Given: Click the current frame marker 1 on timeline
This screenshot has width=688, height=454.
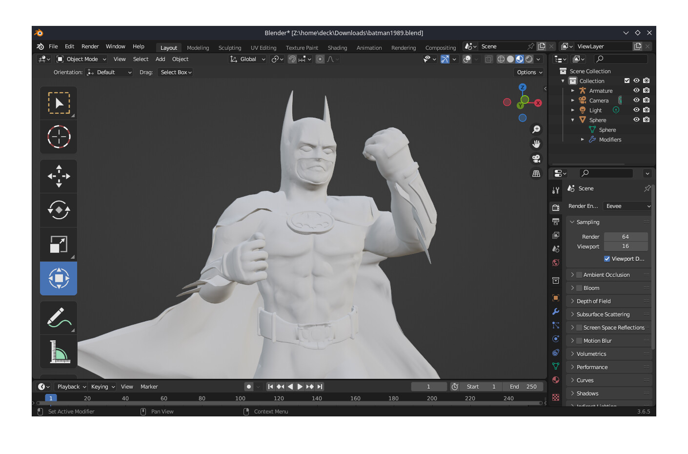Looking at the screenshot, I should (51, 398).
